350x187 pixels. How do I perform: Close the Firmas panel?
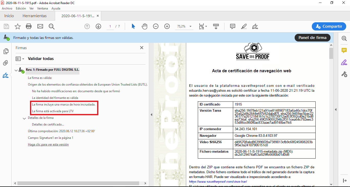(x=142, y=48)
